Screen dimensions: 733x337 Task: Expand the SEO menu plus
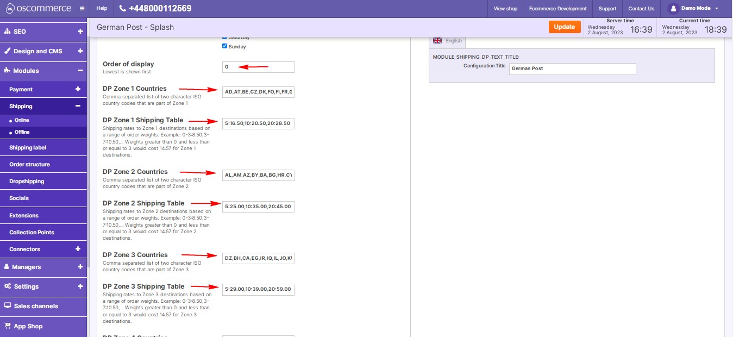pyautogui.click(x=80, y=32)
